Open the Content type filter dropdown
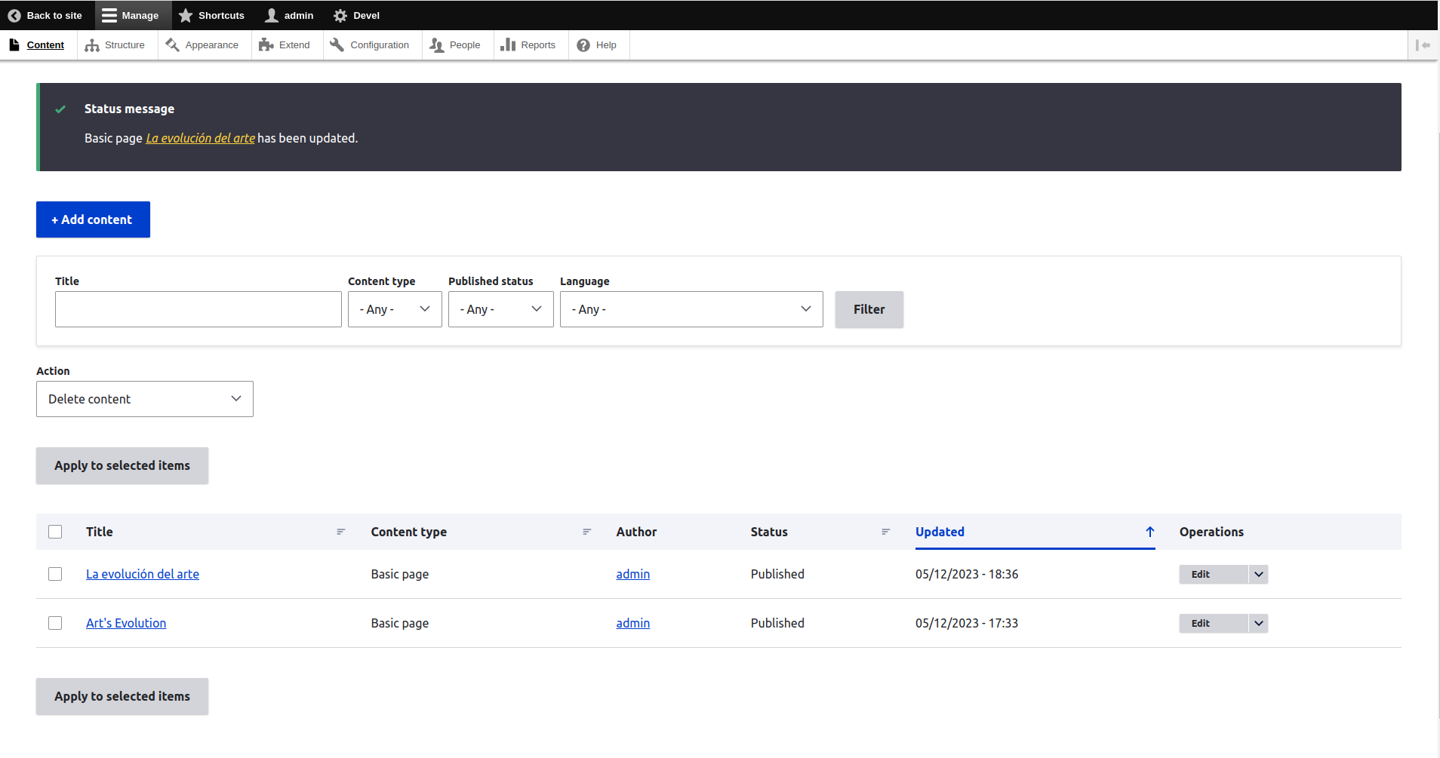This screenshot has height=758, width=1440. tap(395, 309)
